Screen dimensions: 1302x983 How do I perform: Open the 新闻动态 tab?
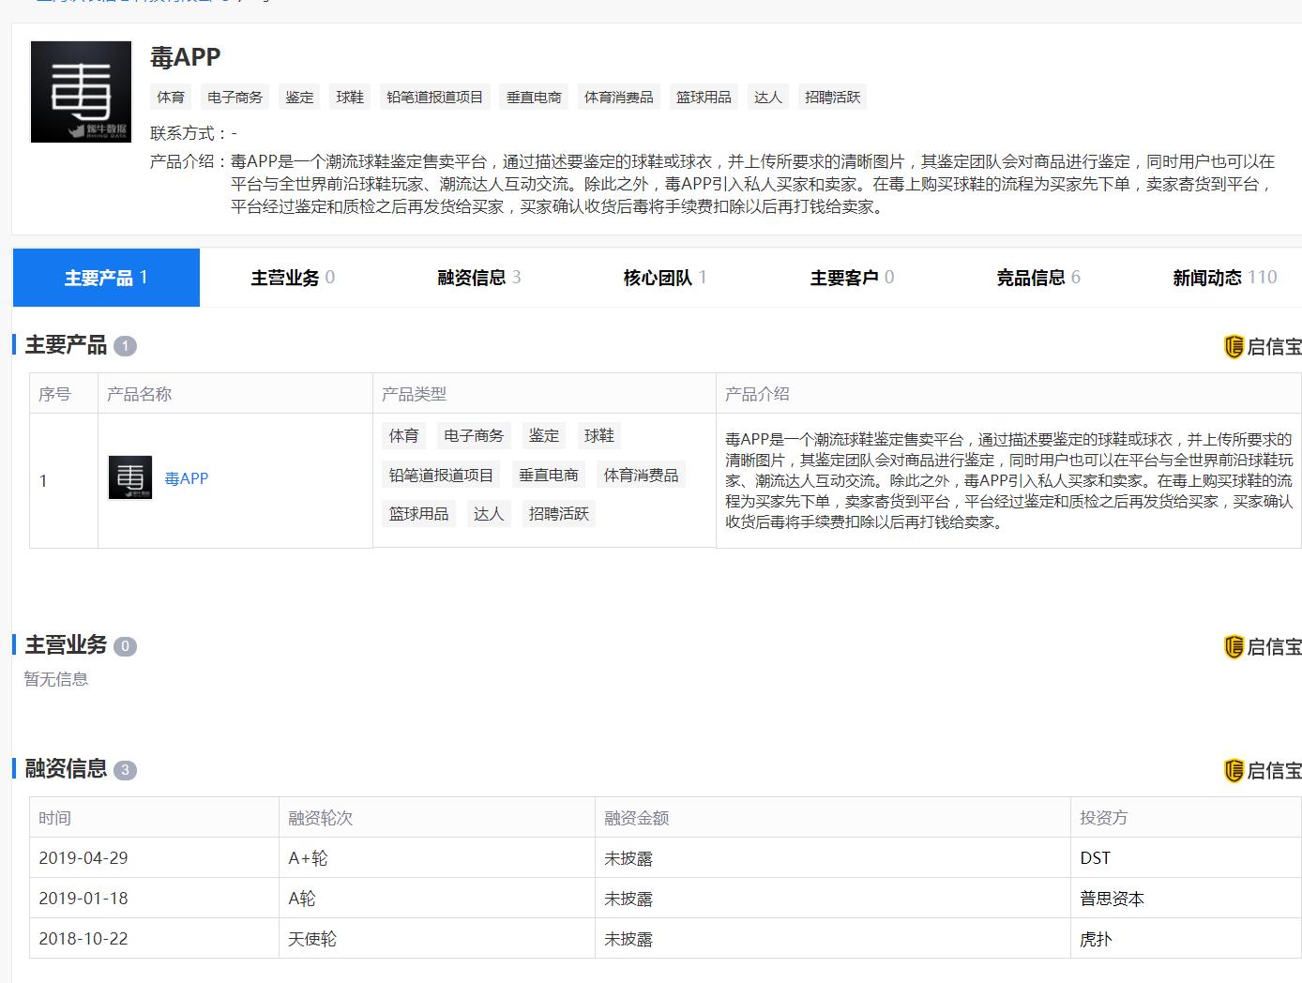coord(1225,278)
